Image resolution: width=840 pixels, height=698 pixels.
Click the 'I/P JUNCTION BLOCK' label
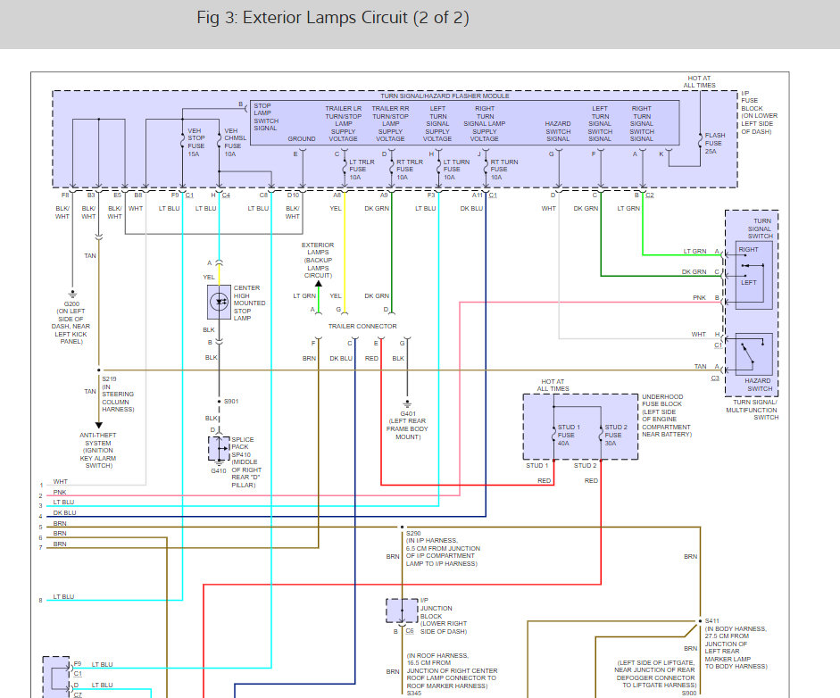click(x=444, y=616)
